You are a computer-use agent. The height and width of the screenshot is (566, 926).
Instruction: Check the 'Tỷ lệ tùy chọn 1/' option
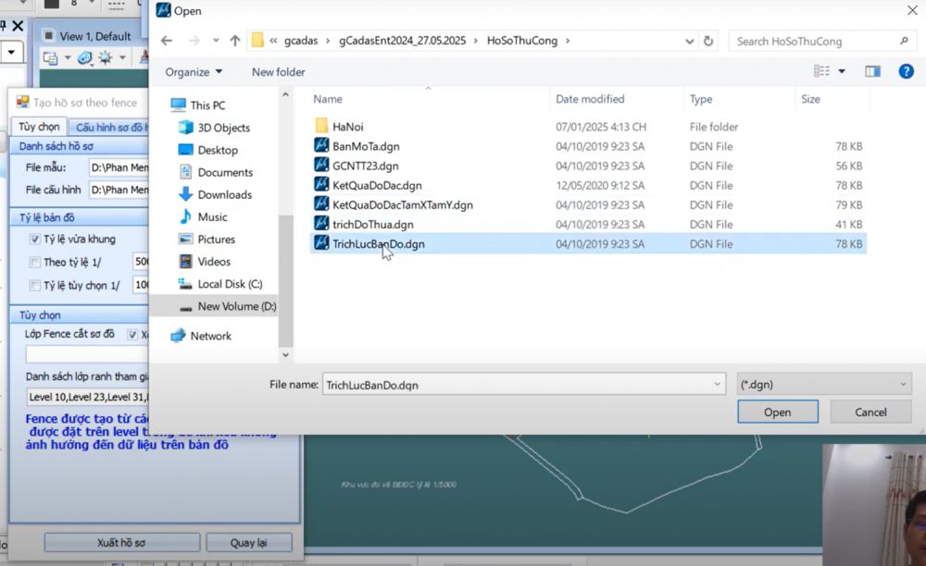tap(34, 286)
